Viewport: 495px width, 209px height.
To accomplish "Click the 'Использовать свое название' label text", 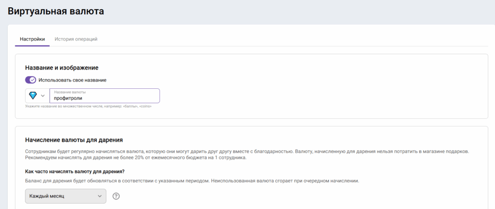I will click(x=73, y=80).
